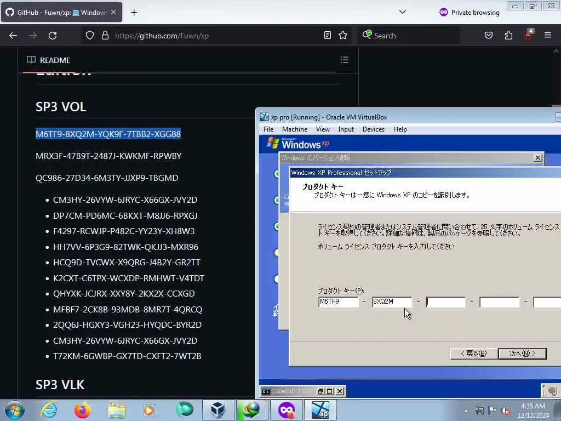
Task: Click the Firefox back arrow
Action: [13, 36]
